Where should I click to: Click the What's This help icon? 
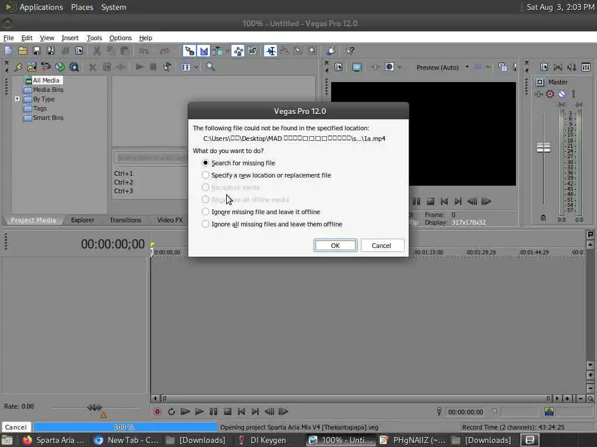350,51
